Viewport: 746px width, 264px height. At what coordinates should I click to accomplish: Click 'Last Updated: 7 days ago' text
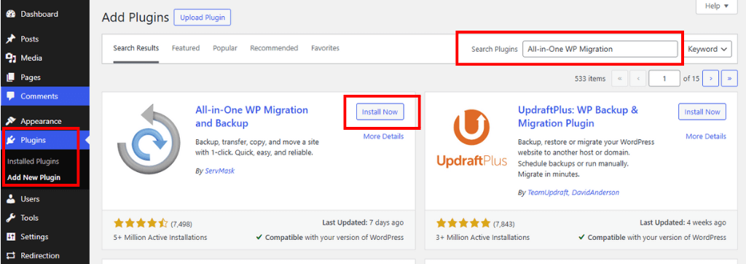pos(363,222)
